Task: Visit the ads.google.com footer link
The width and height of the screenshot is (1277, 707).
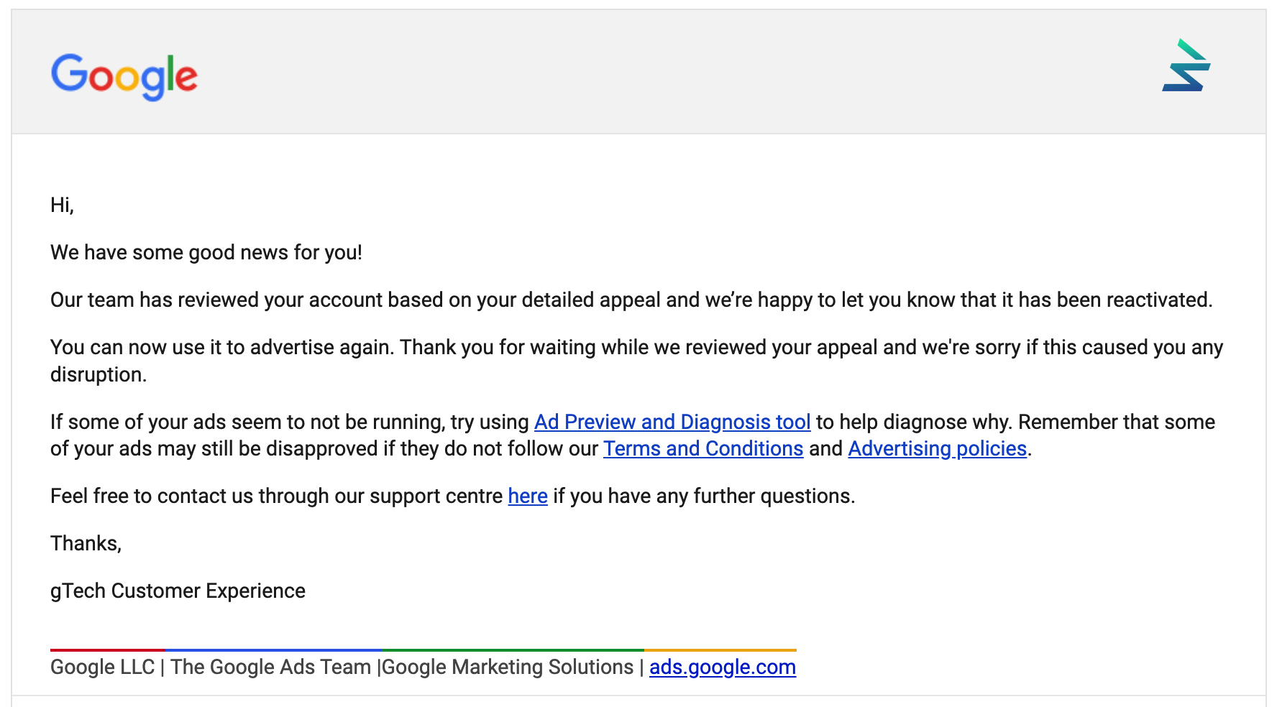Action: coord(722,667)
